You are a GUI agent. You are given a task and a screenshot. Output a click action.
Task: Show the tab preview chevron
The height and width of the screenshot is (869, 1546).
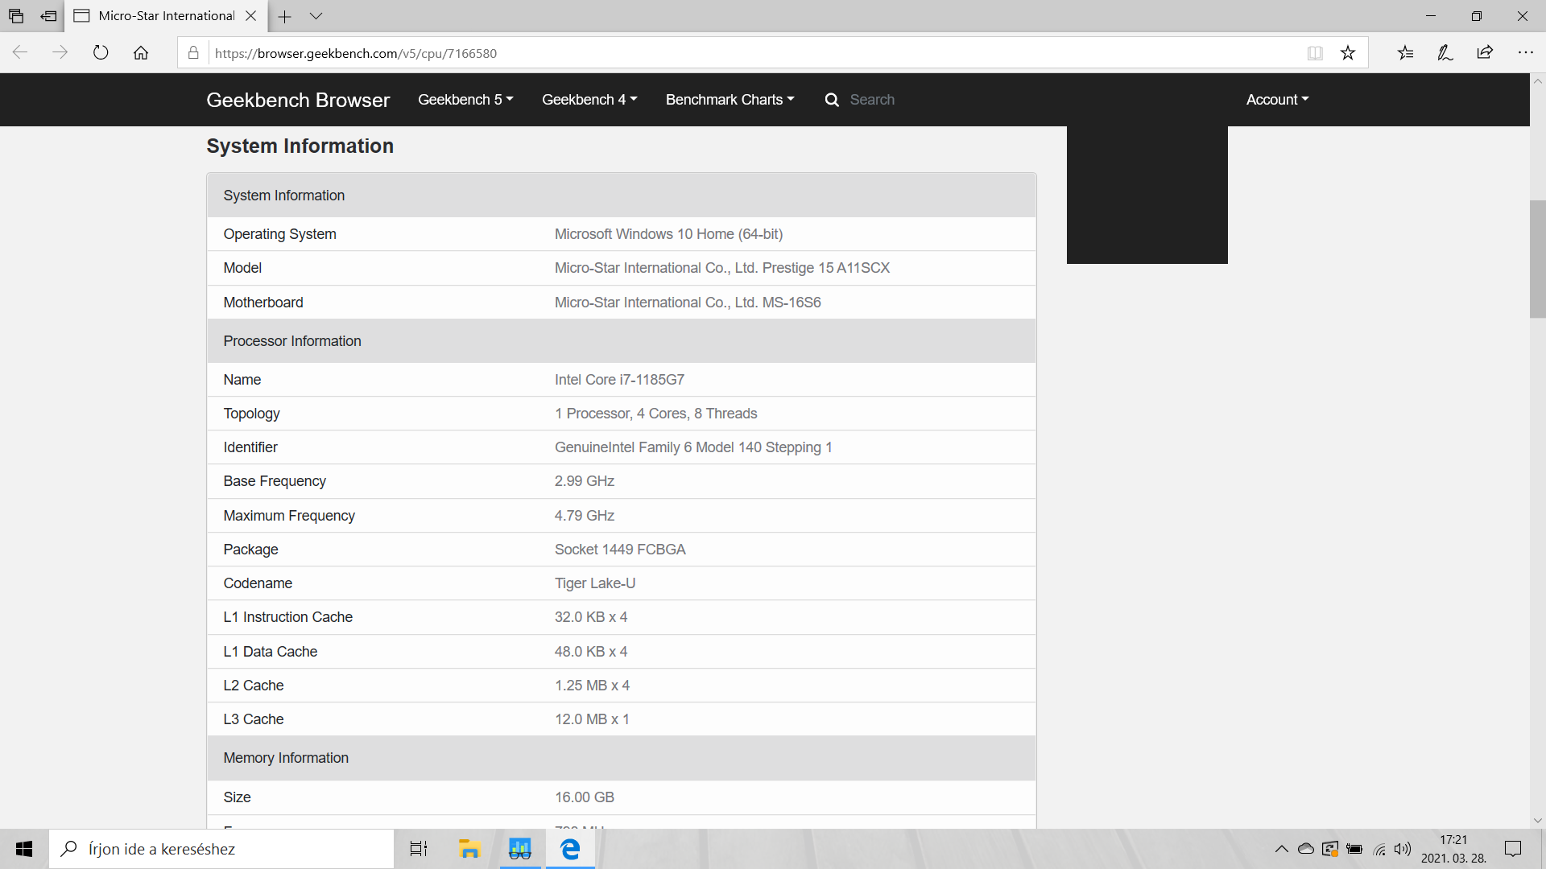click(x=316, y=16)
